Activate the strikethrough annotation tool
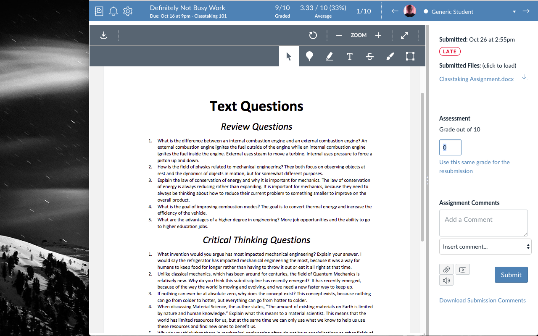The image size is (538, 336). [x=370, y=56]
